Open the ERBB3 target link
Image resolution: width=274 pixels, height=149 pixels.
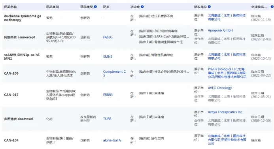108,95
